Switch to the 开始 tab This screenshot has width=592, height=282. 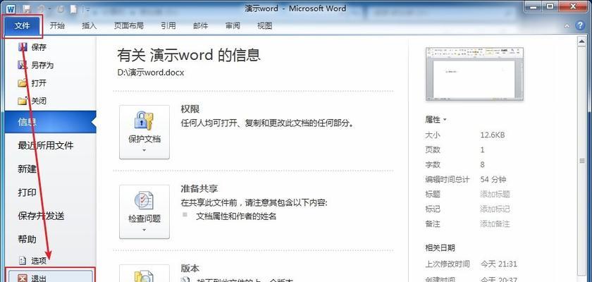pos(57,25)
